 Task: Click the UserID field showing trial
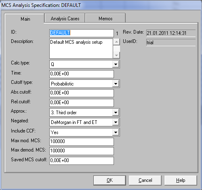[171, 43]
